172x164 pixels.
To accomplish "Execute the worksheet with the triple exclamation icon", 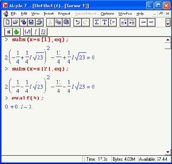I will [43, 32].
